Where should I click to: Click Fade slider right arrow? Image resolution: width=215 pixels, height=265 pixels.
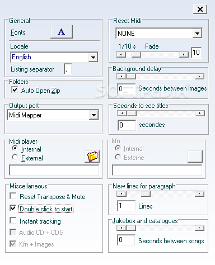[184, 55]
